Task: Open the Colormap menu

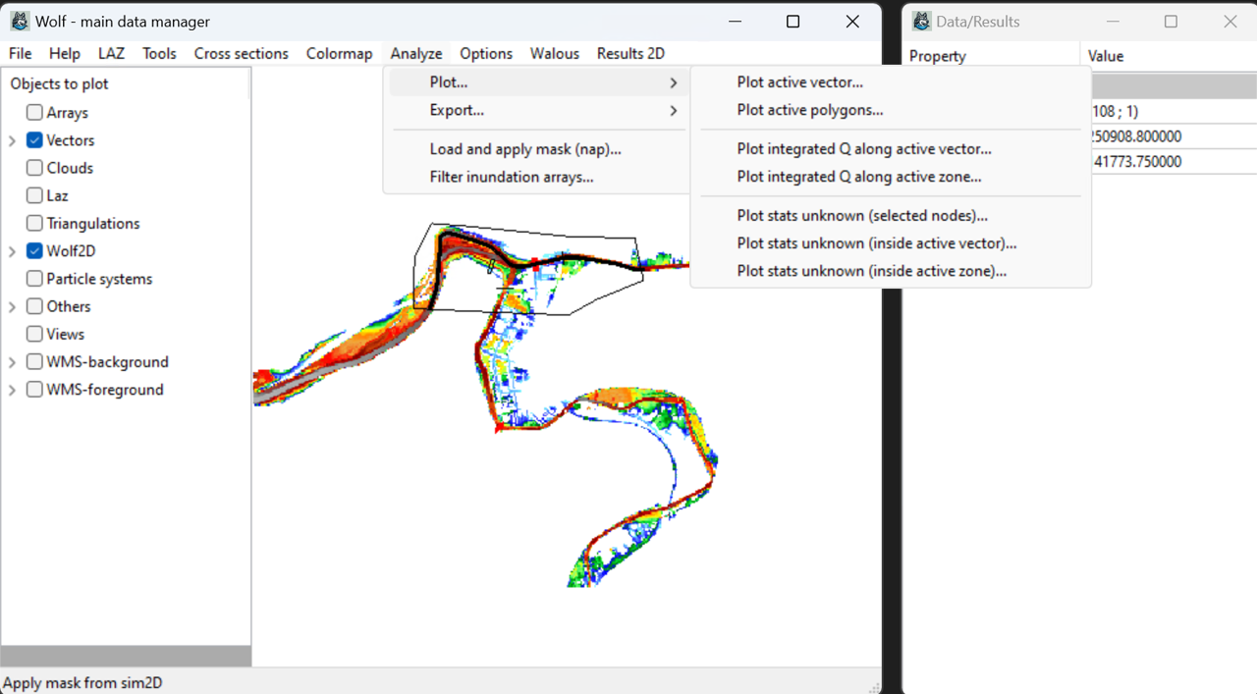Action: click(x=339, y=54)
